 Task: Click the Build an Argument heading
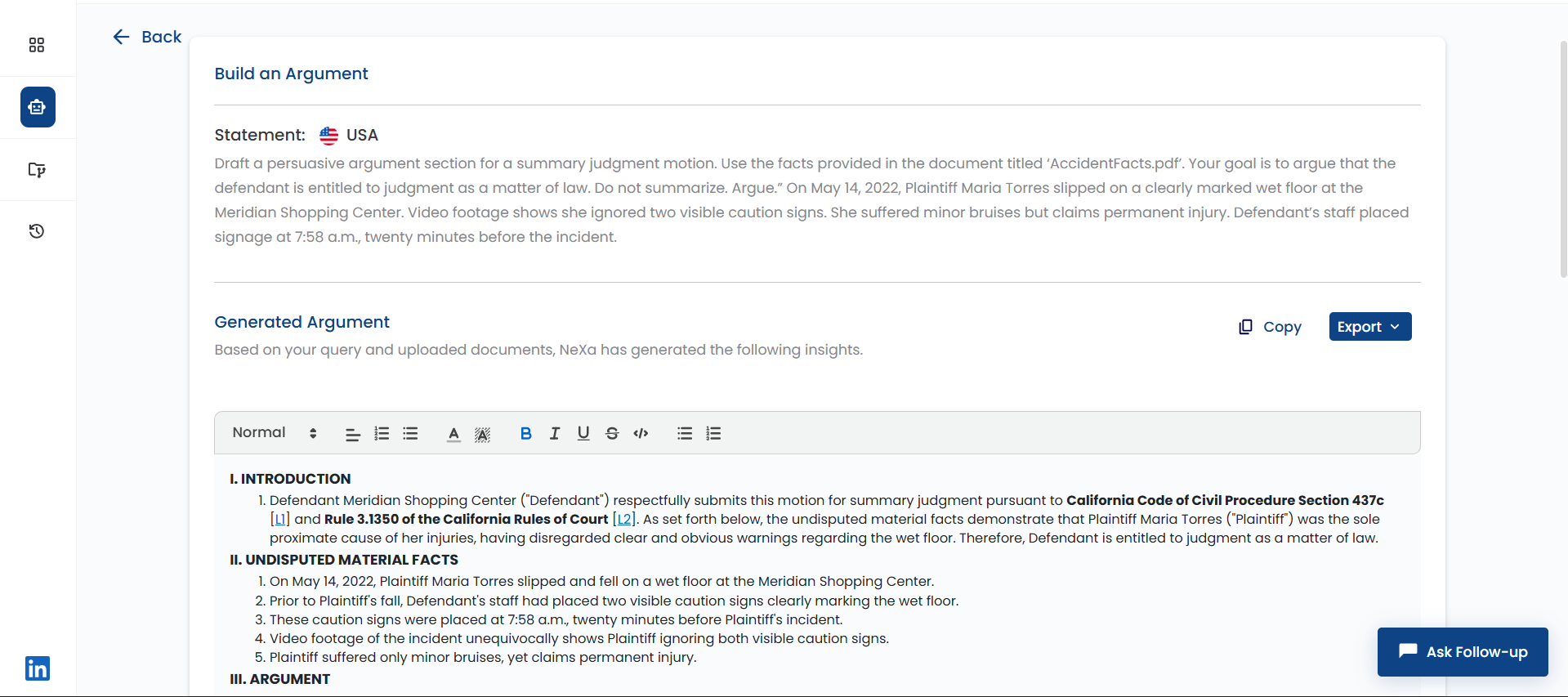pyautogui.click(x=291, y=74)
